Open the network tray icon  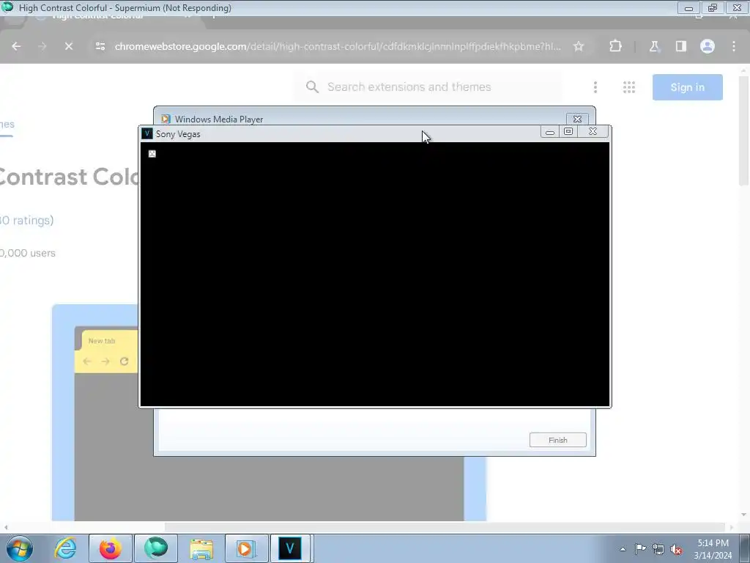[658, 549]
